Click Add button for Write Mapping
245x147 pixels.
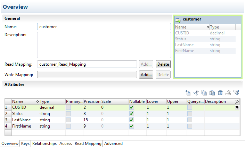(146, 75)
